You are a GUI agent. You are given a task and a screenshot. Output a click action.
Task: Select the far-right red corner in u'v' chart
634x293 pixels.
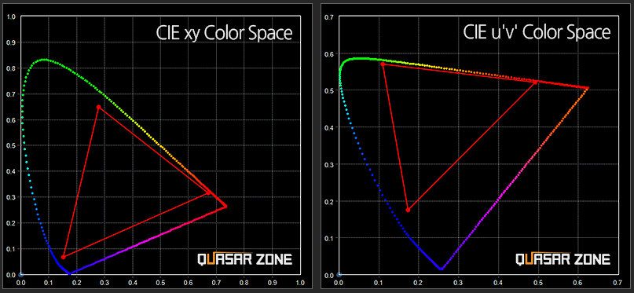point(588,88)
